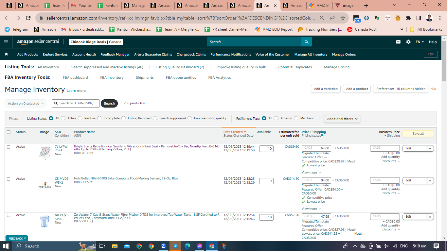Open Zoom from the taskbar
The width and height of the screenshot is (447, 251).
coord(163,246)
